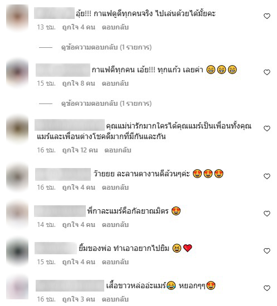Reply to the "ว้ายยย ละลานตา" comment
The image size is (277, 306).
(x=115, y=187)
